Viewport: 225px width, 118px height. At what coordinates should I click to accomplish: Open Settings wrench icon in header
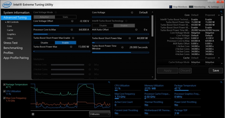point(209,7)
